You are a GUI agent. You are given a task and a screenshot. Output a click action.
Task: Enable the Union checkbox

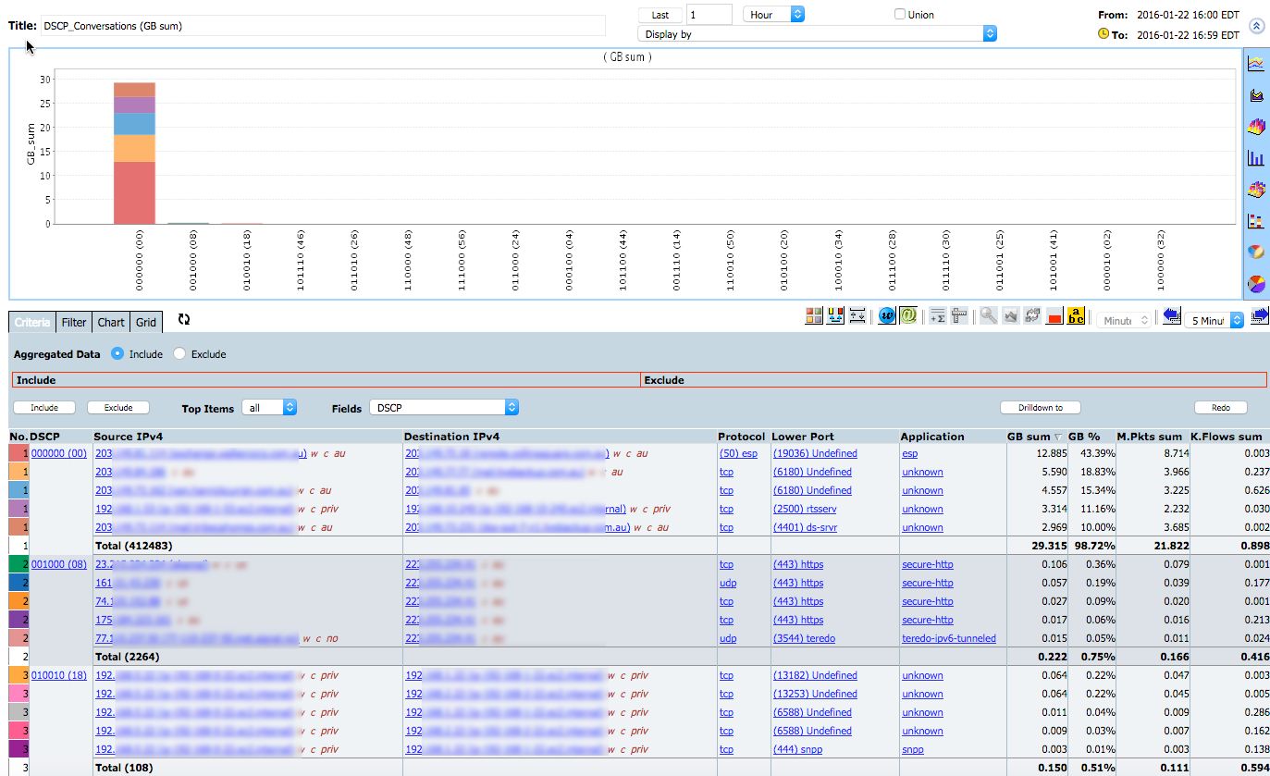(900, 14)
